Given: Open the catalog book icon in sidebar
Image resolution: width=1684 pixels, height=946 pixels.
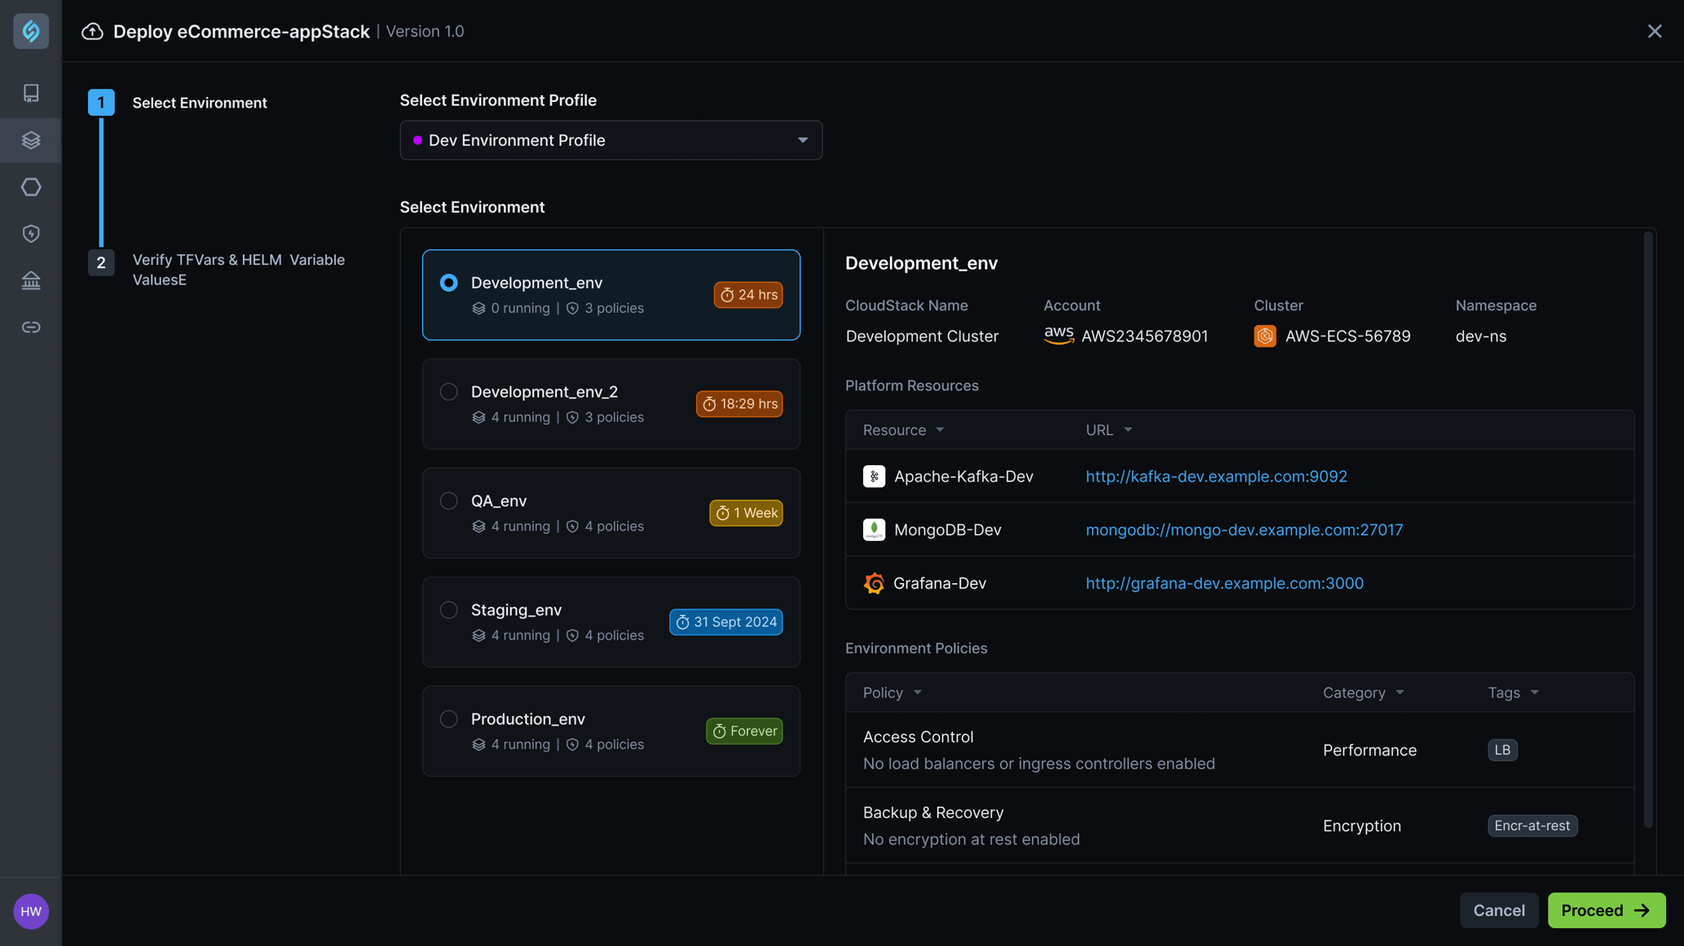Looking at the screenshot, I should click(x=31, y=93).
